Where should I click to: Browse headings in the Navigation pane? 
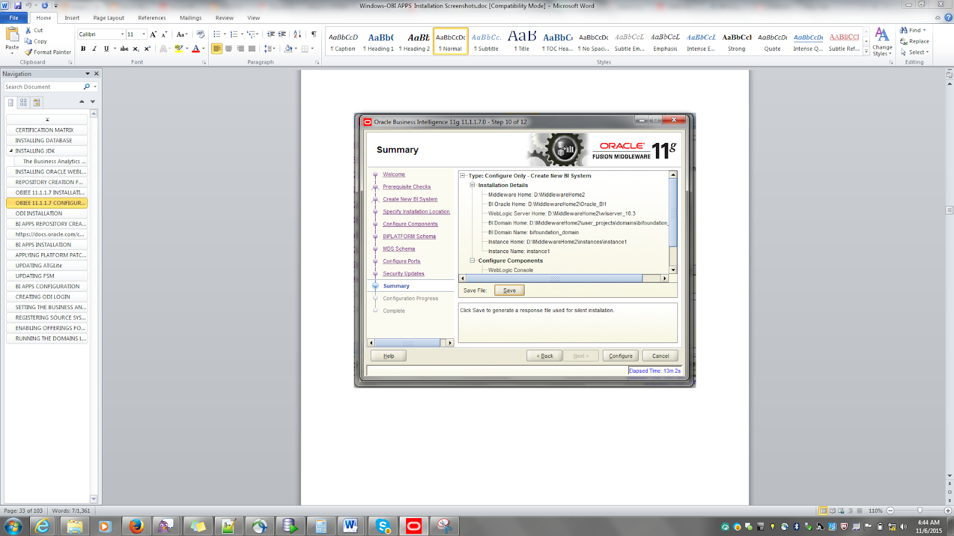point(11,102)
